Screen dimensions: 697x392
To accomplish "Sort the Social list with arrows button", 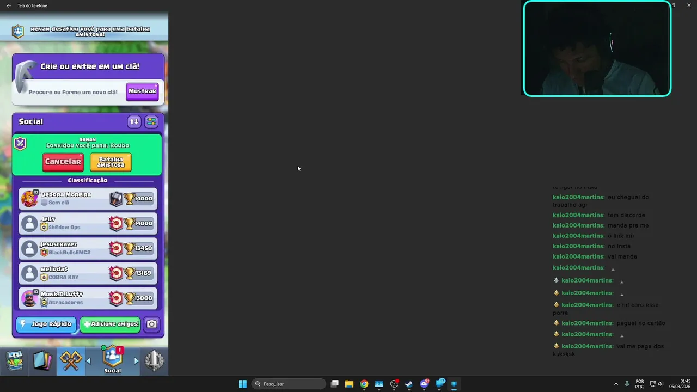I will pyautogui.click(x=134, y=121).
